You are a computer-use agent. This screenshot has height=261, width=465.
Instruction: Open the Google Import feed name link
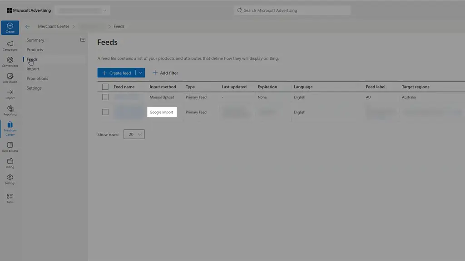click(x=129, y=112)
